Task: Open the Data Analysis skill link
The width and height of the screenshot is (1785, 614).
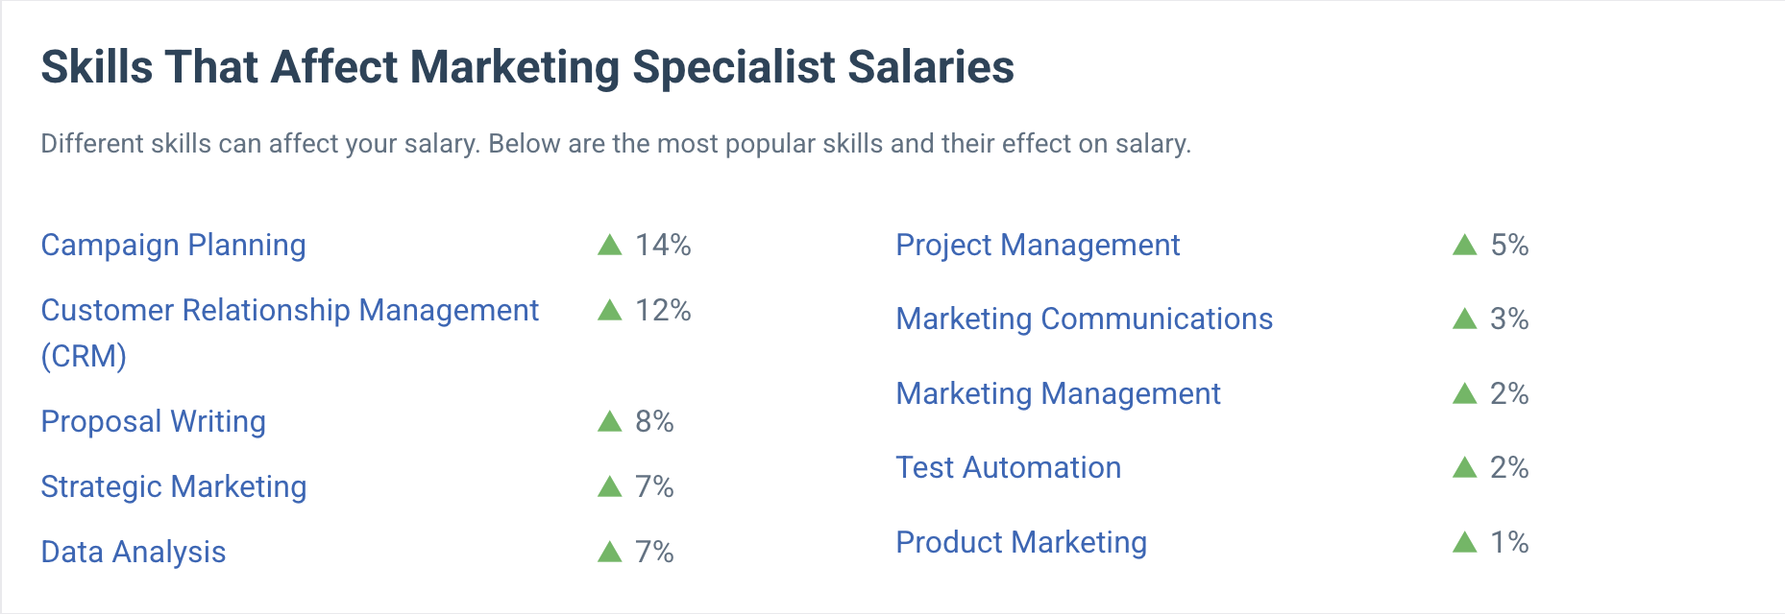Action: pyautogui.click(x=134, y=553)
